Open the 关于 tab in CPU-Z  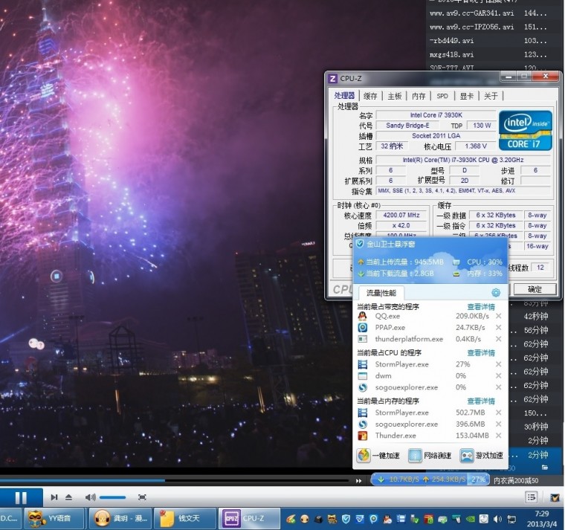point(491,96)
